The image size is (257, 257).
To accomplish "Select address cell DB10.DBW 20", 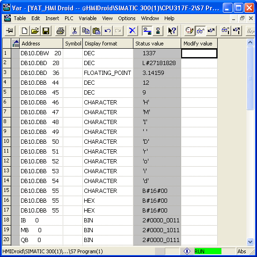I will (41, 53).
